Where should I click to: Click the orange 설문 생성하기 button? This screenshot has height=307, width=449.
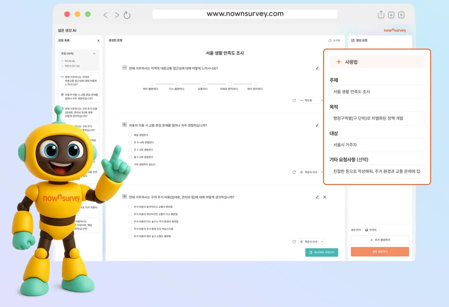tap(380, 251)
